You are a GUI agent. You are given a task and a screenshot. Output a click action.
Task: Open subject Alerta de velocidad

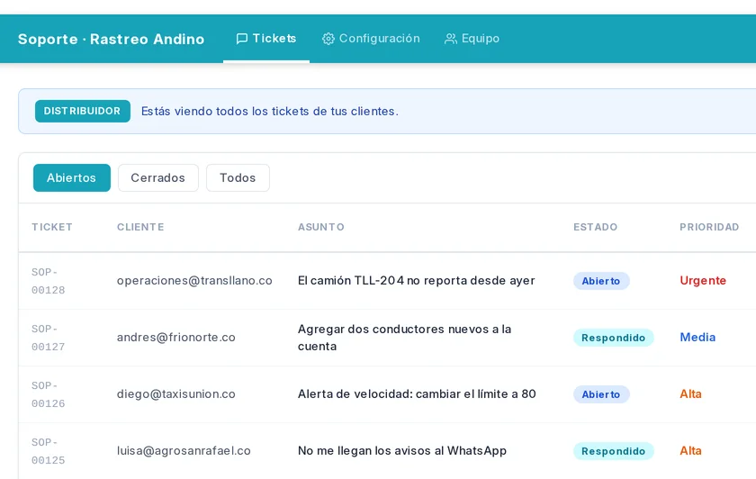tap(417, 393)
